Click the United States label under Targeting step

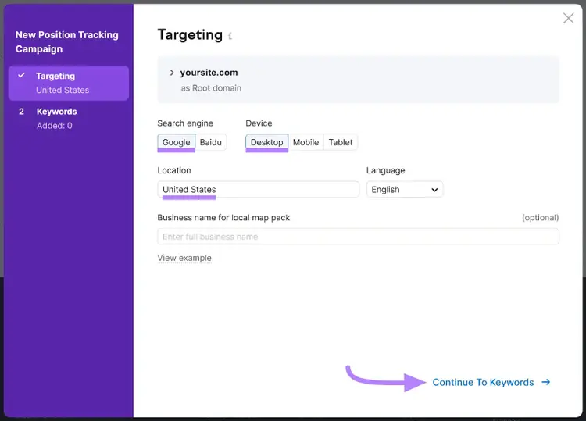point(63,90)
